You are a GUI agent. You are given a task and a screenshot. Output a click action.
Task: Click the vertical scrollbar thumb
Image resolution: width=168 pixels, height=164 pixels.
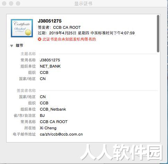(x=158, y=34)
